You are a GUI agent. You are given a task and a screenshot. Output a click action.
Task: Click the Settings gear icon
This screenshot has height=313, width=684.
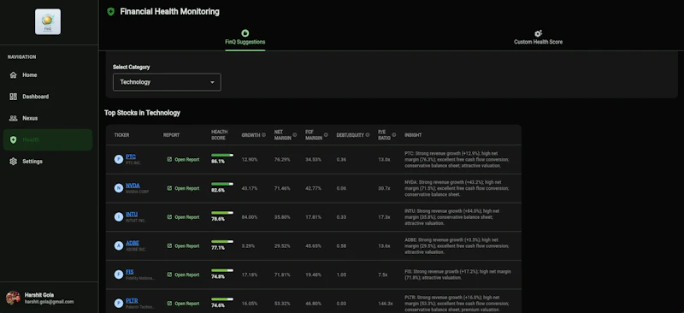[x=13, y=162]
